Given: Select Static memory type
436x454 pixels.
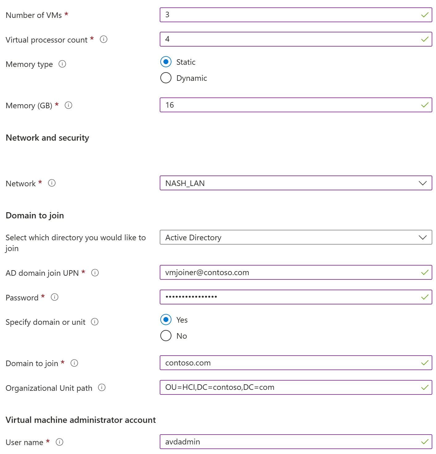Looking at the screenshot, I should (x=166, y=62).
